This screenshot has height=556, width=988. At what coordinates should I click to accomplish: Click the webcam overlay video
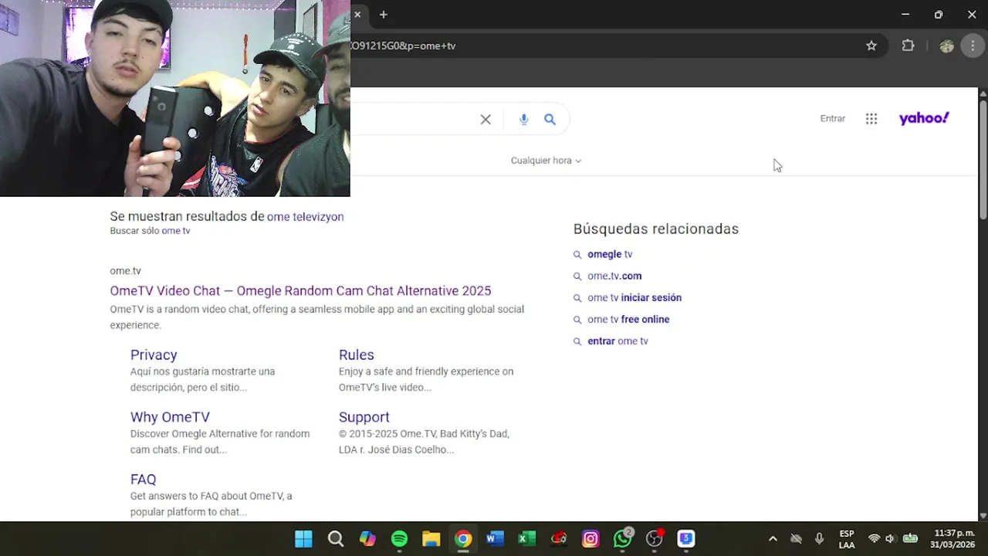[175, 98]
